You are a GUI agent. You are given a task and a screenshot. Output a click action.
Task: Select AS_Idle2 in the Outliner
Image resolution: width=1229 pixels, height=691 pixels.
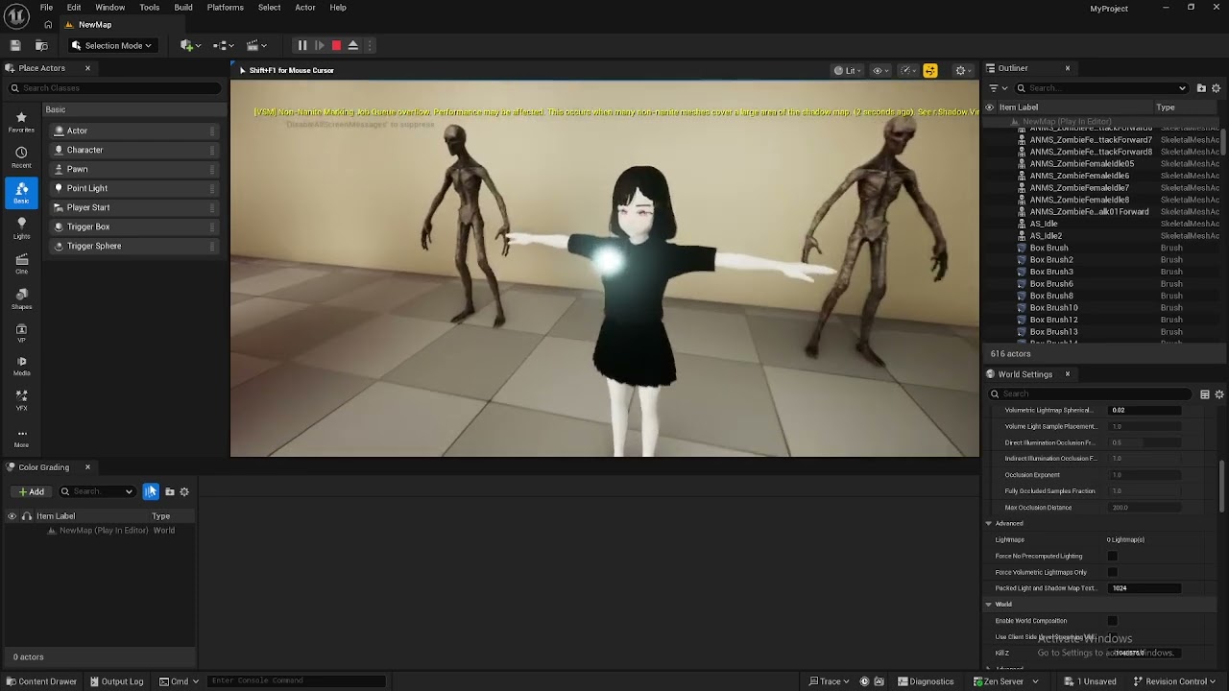pyautogui.click(x=1046, y=236)
